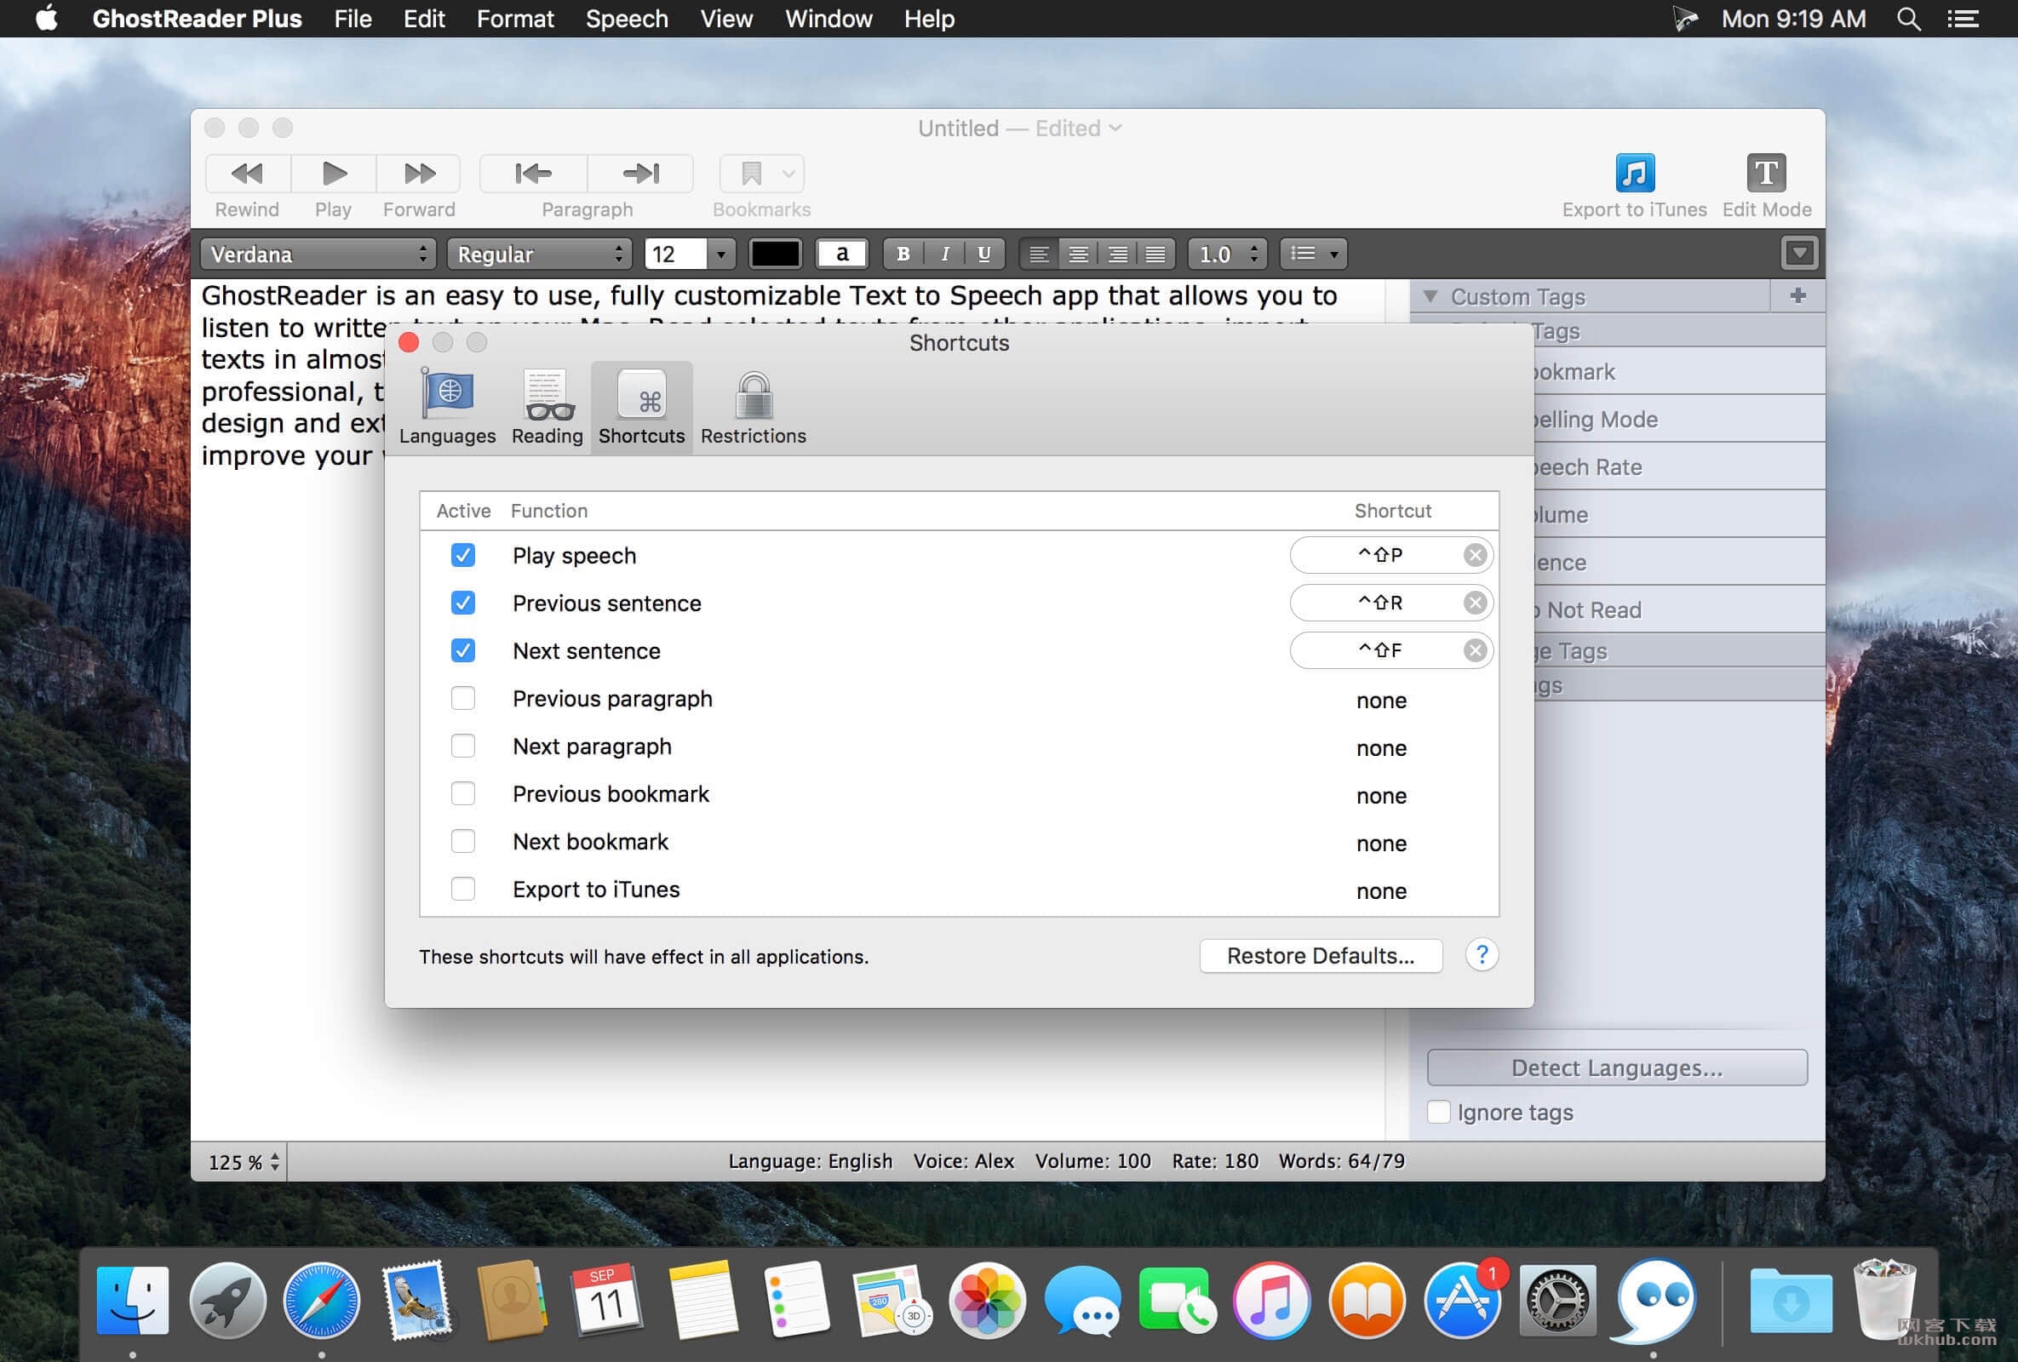The width and height of the screenshot is (2018, 1362).
Task: Center align text
Action: (1078, 254)
